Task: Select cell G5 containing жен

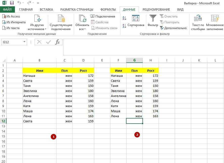Action: [134, 86]
